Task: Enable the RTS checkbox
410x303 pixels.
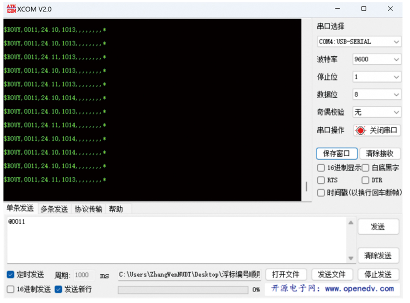Action: point(321,180)
